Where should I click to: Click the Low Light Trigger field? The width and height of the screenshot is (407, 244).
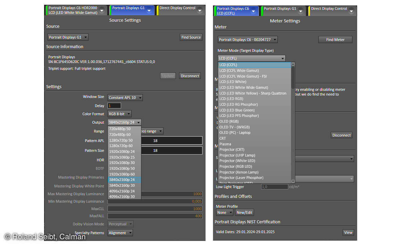(x=274, y=187)
